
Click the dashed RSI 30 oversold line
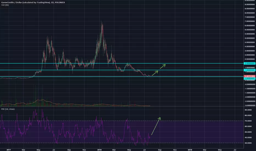[x=122, y=143]
